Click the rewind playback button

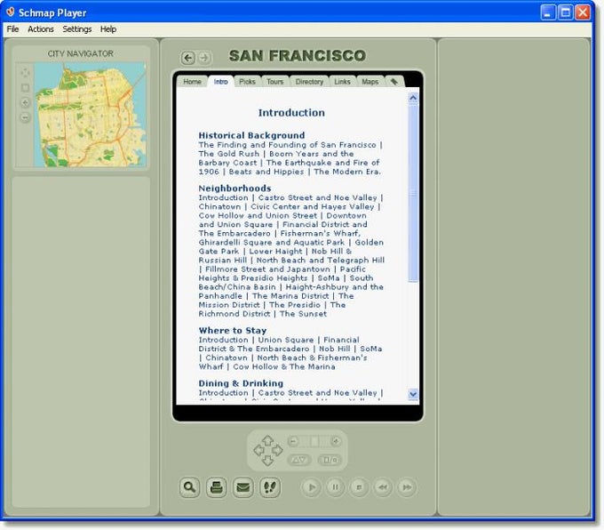coord(383,487)
